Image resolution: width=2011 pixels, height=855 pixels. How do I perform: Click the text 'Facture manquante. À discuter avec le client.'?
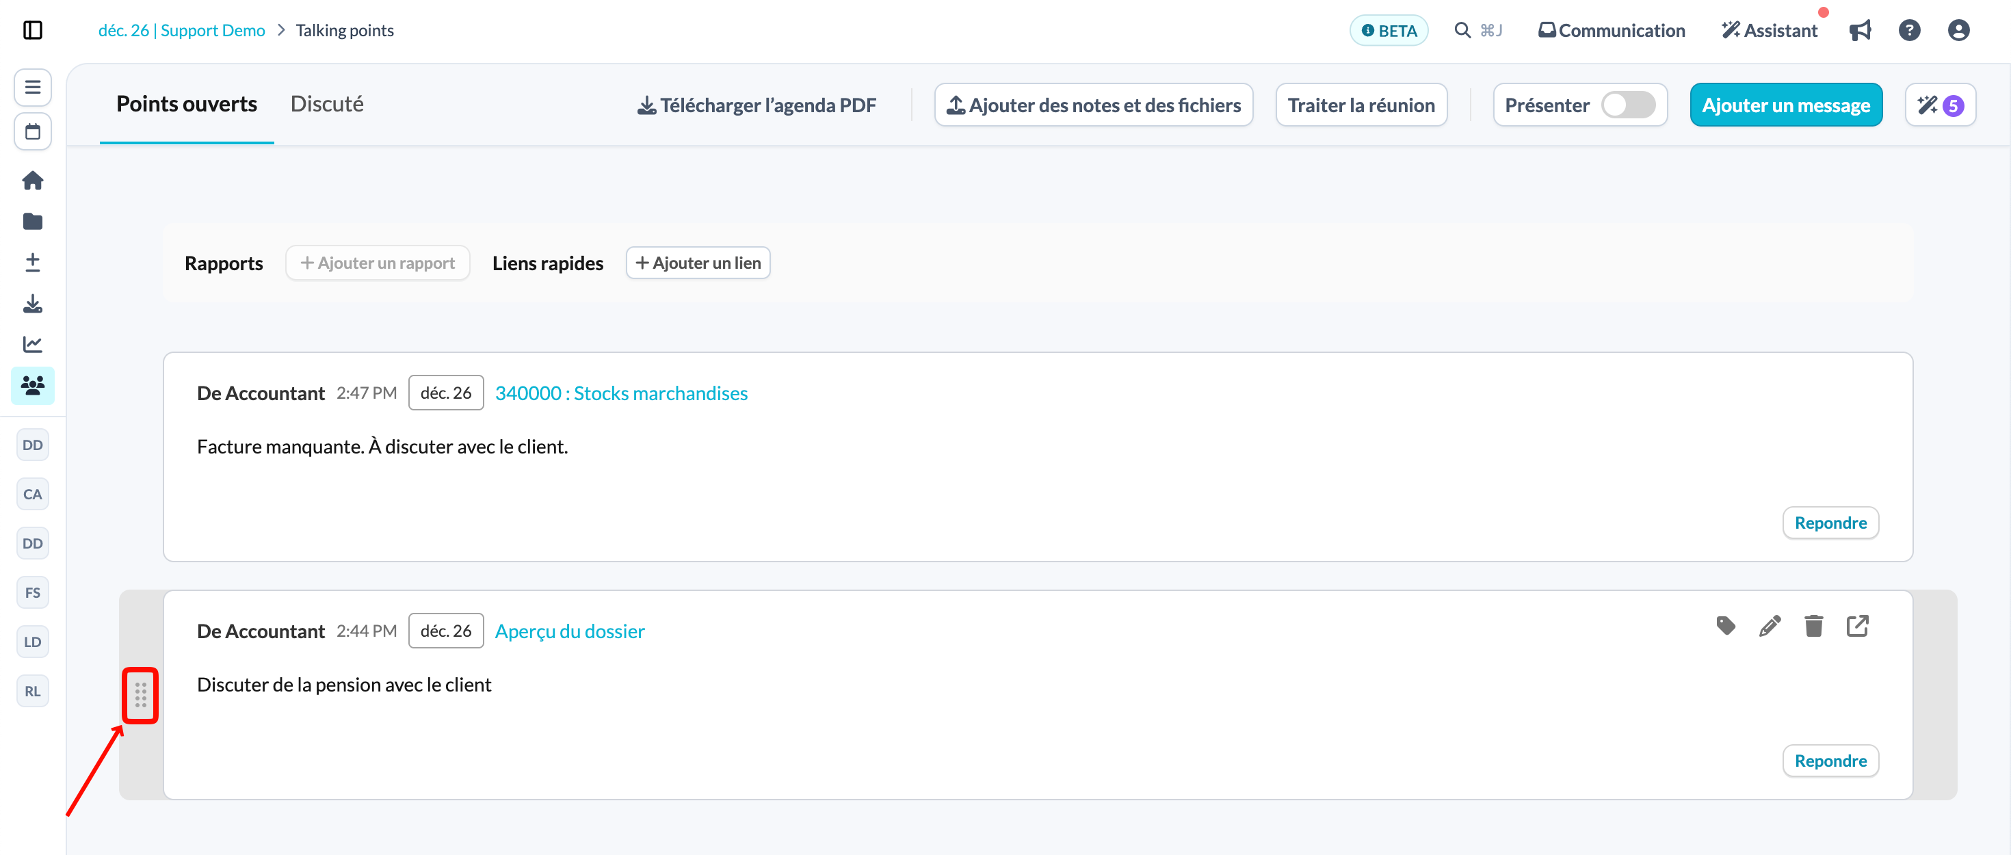coord(382,447)
